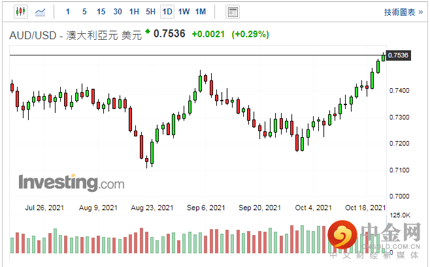Click the (+0.29%) percent change
This screenshot has height=267, width=430.
(250, 34)
